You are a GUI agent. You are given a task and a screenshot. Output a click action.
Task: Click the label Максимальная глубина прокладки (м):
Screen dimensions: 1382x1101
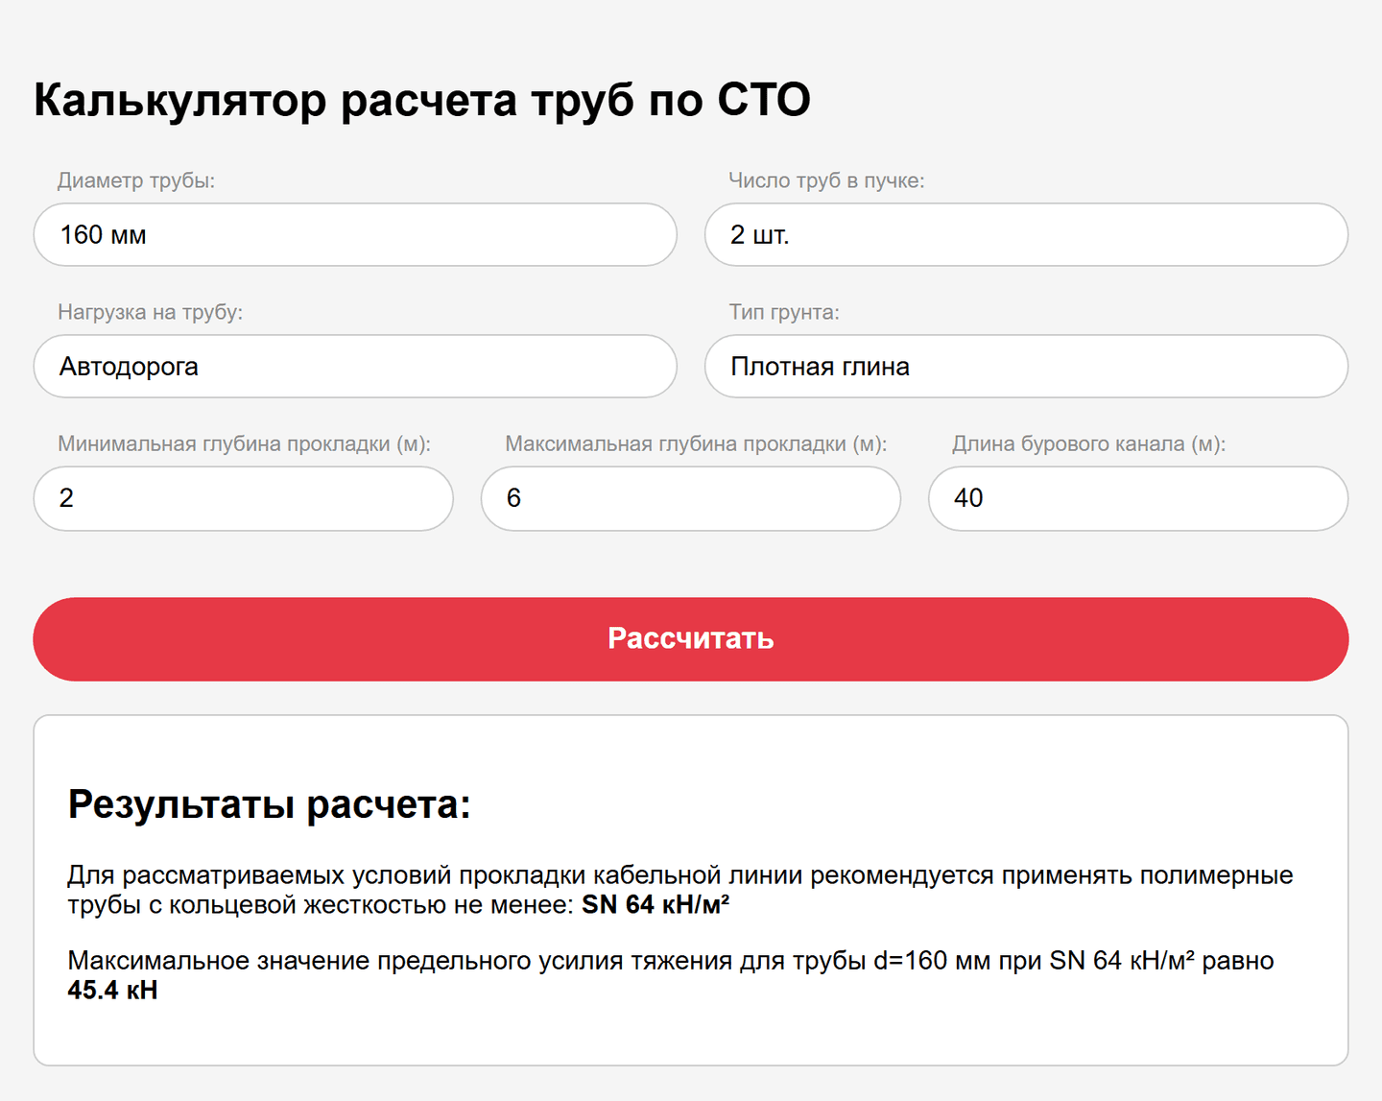696,443
